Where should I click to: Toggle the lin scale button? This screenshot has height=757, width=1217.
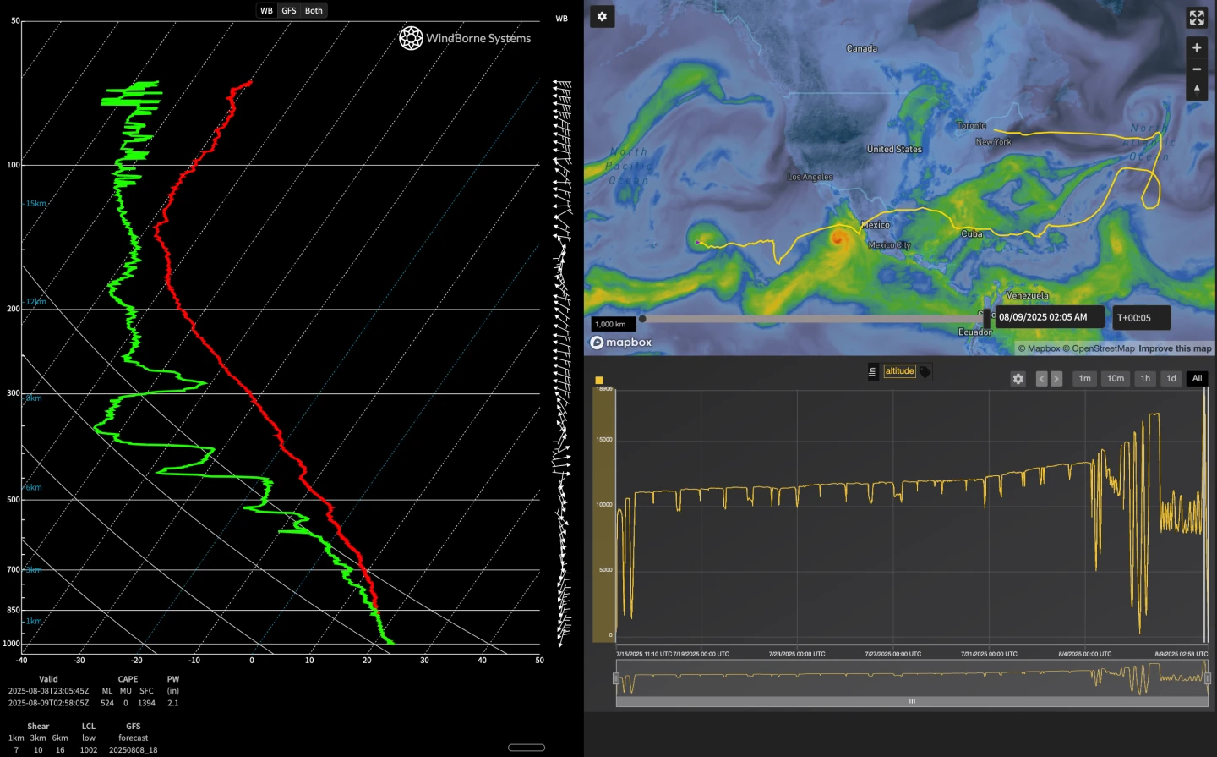[872, 371]
